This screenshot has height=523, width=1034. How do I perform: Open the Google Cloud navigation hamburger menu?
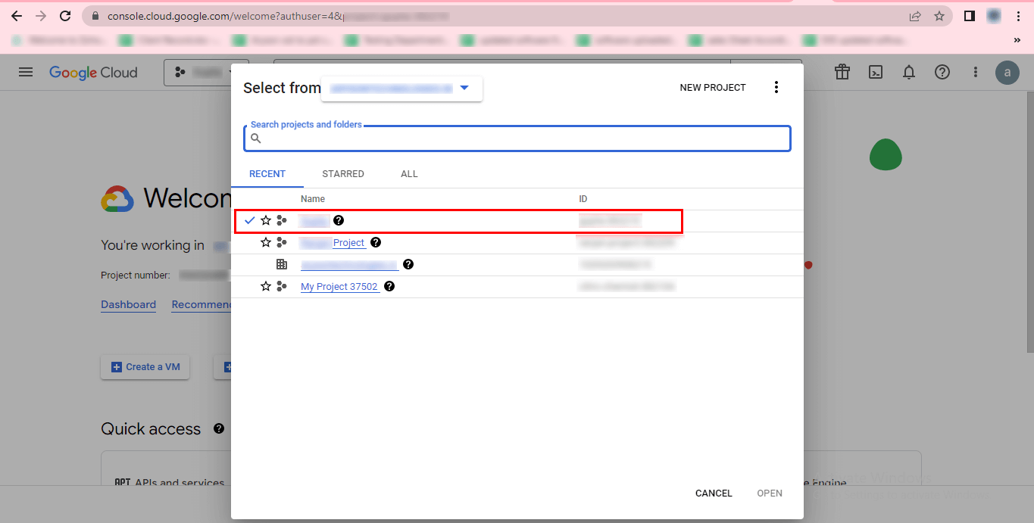coord(26,73)
